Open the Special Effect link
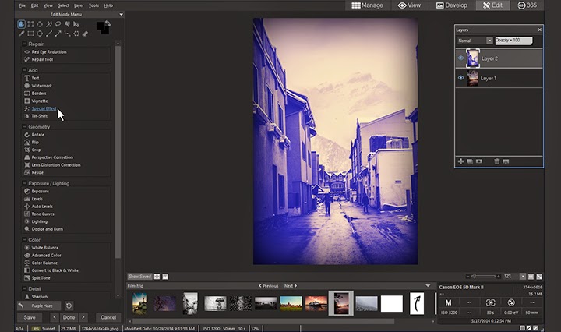Screen dimensions: 561x332 coord(44,108)
